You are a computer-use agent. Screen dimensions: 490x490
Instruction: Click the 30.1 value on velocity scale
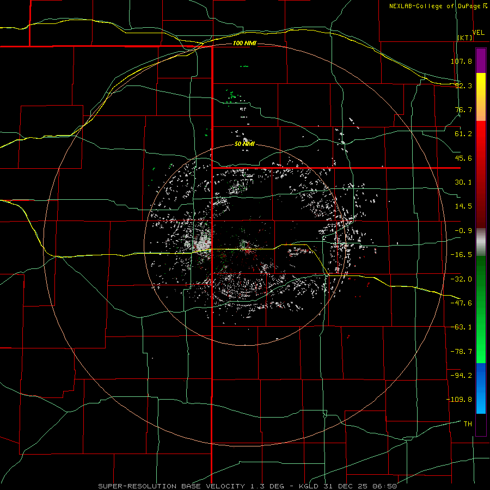click(x=463, y=182)
